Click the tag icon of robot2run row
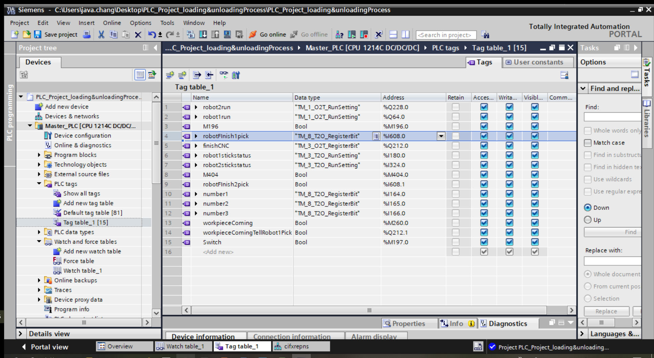The width and height of the screenshot is (654, 358). (187, 107)
